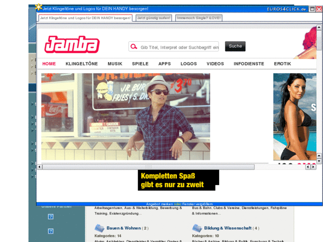Open the APPS menu
Image resolution: width=323 pixels, height=242 pixels.
coord(164,64)
